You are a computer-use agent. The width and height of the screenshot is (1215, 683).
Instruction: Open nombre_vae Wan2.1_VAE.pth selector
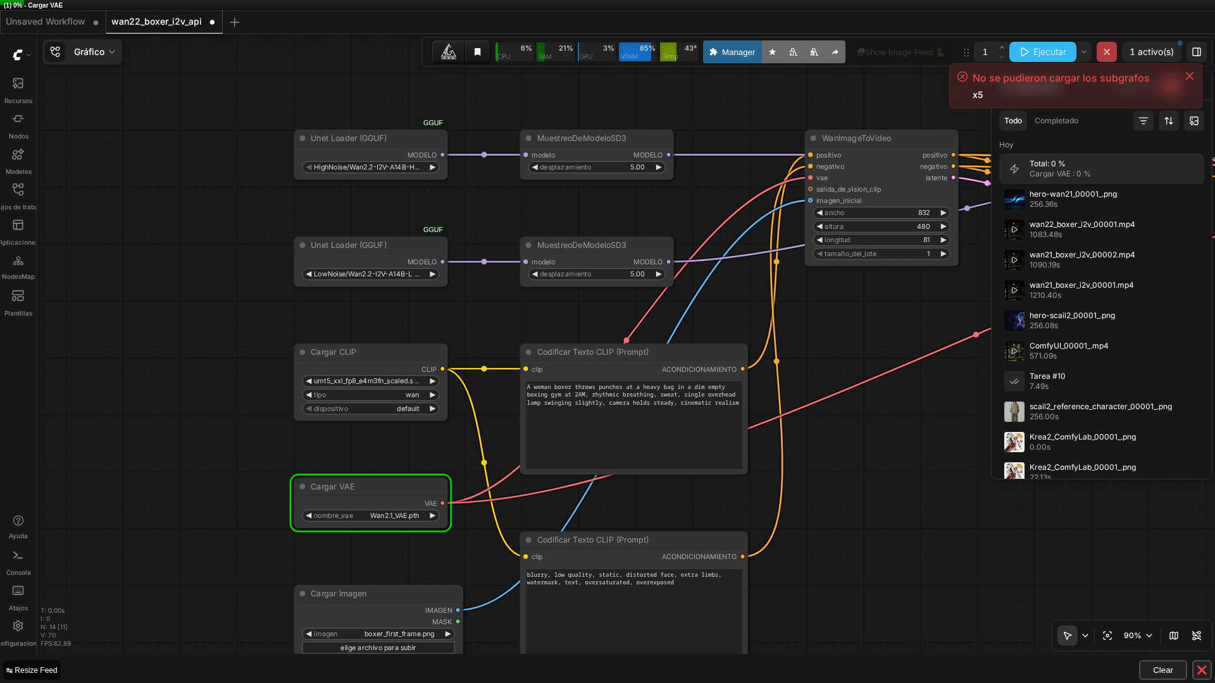pos(370,515)
